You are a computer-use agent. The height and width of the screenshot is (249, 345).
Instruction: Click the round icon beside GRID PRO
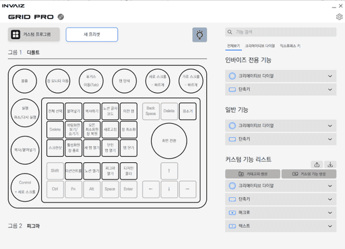click(x=61, y=17)
